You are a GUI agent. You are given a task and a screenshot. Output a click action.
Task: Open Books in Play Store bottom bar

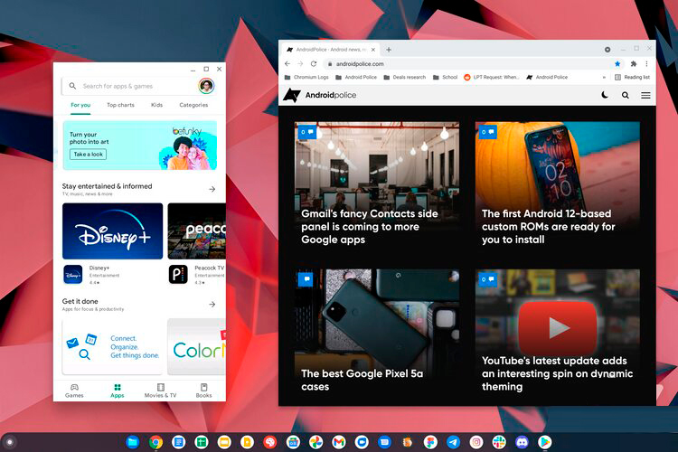point(203,391)
